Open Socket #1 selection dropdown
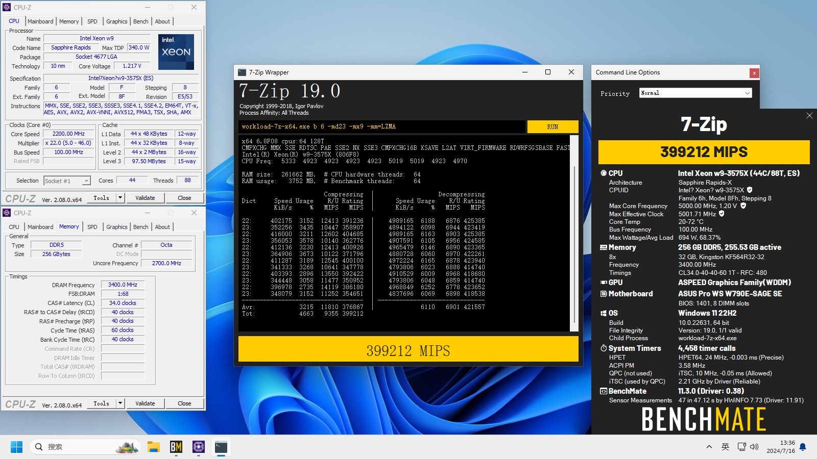Viewport: 817px width, 459px height. click(x=67, y=181)
